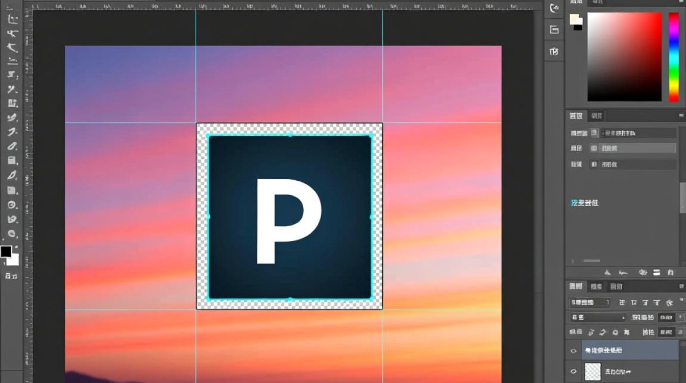Click the properties panel vertical scrollbar thumb

tap(683, 198)
